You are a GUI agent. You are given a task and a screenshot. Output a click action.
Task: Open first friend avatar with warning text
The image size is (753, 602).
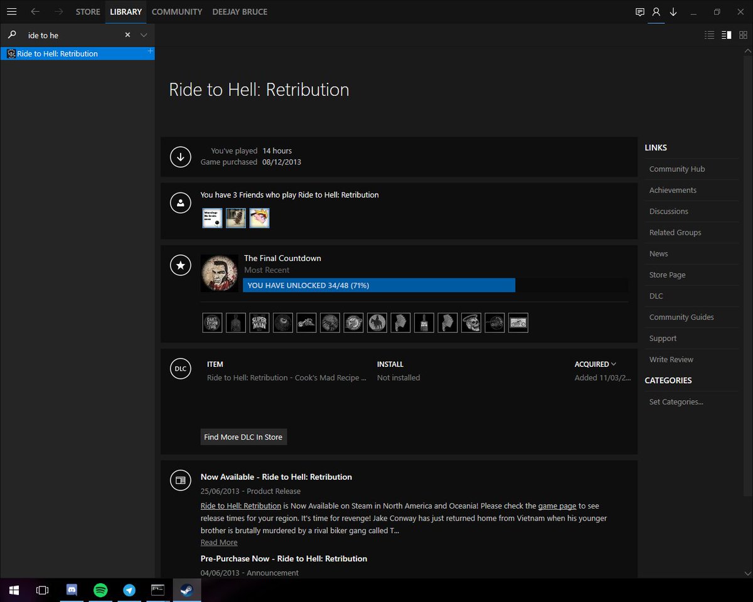212,218
